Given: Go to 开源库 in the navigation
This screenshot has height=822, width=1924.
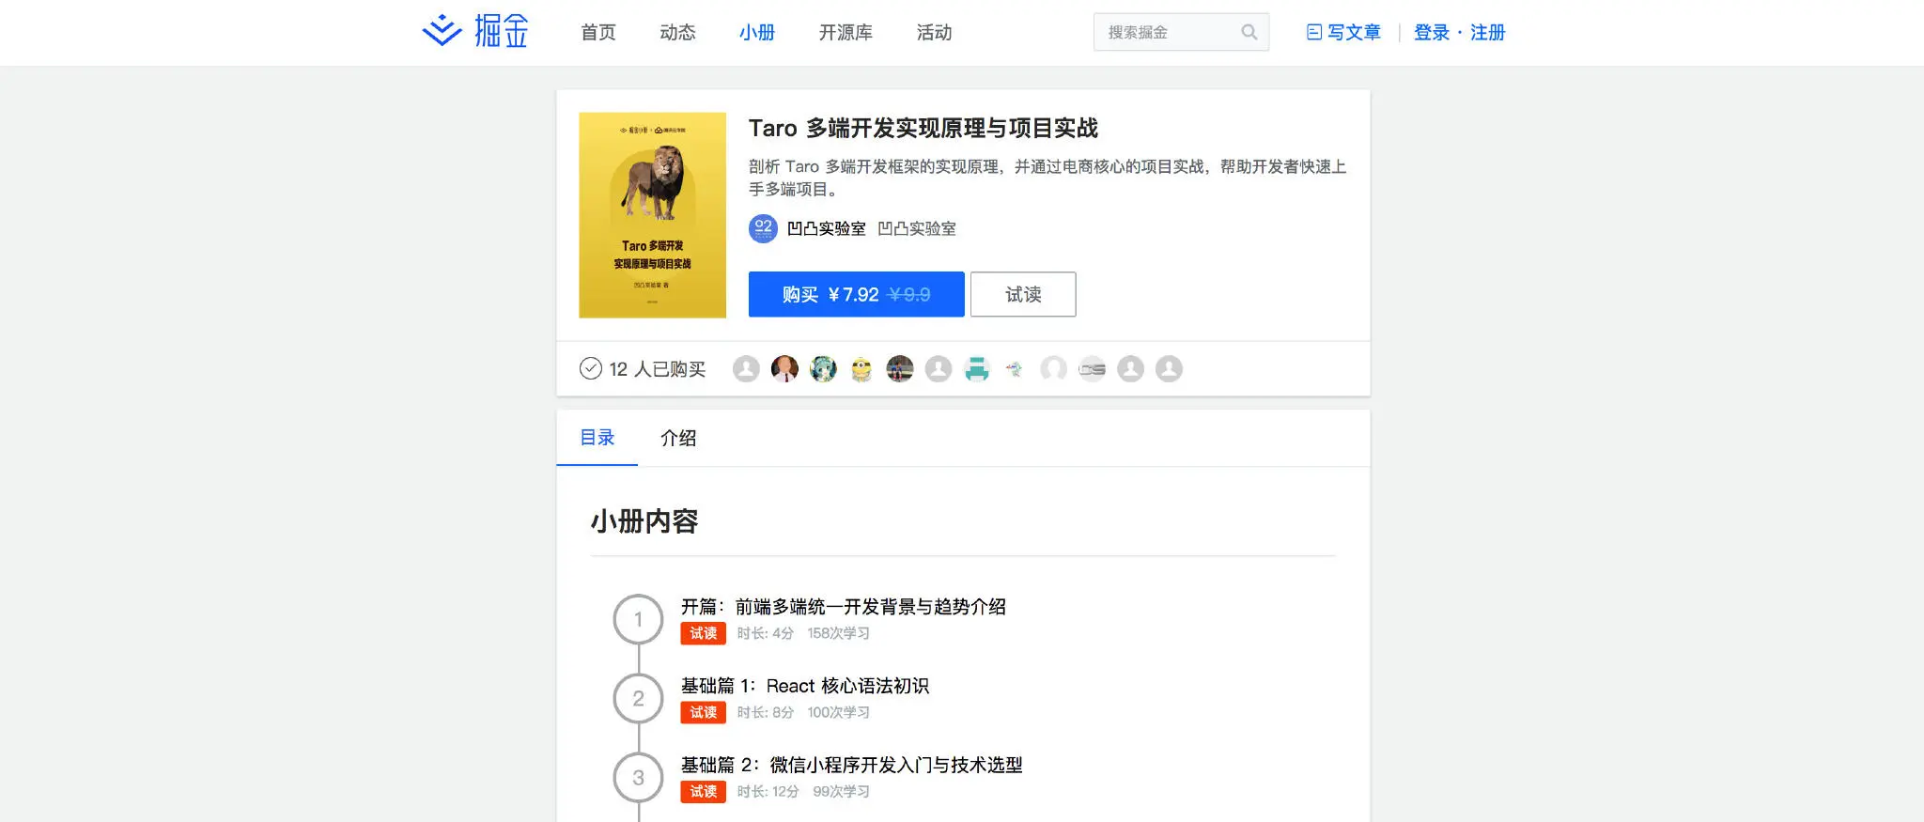Looking at the screenshot, I should coord(846,33).
